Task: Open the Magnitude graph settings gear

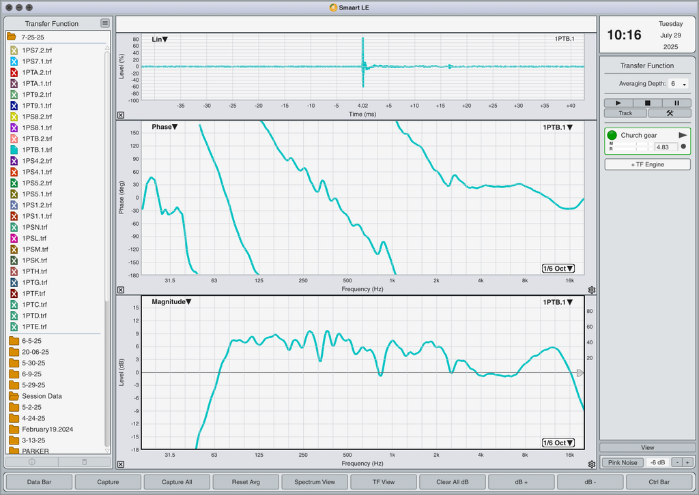Action: (592, 464)
